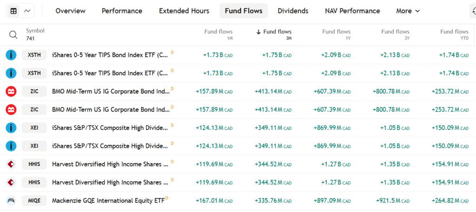
Task: Click the MIQE ticker badge
Action: [34, 201]
